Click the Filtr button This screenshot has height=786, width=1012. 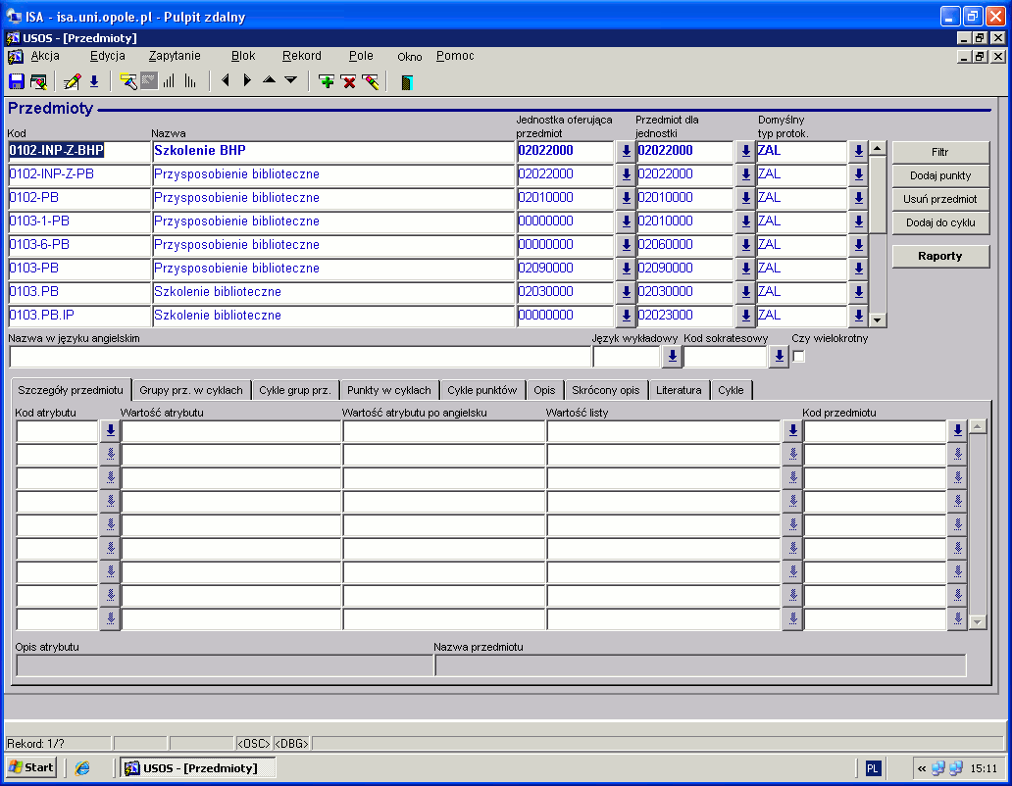coord(940,152)
